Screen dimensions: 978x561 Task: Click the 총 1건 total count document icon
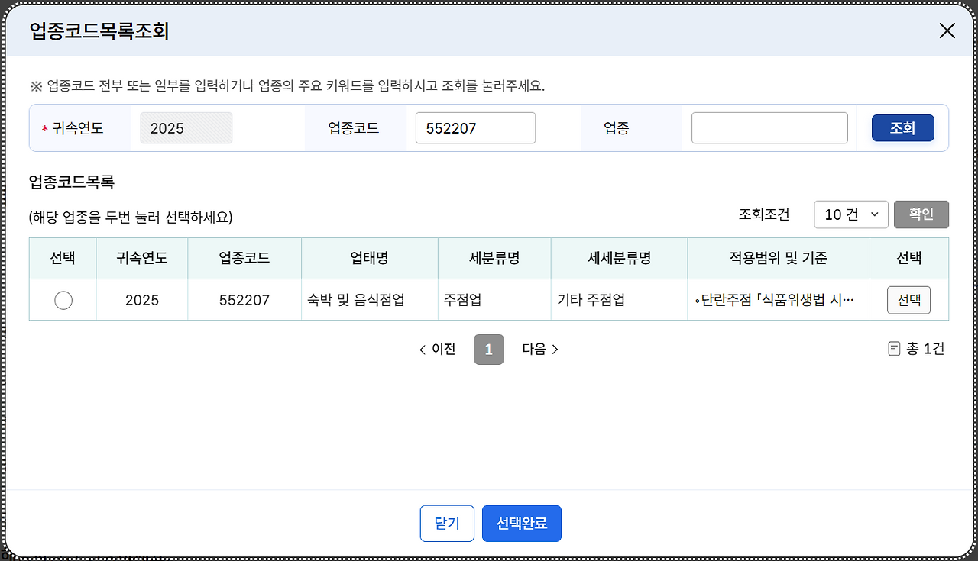click(x=893, y=350)
